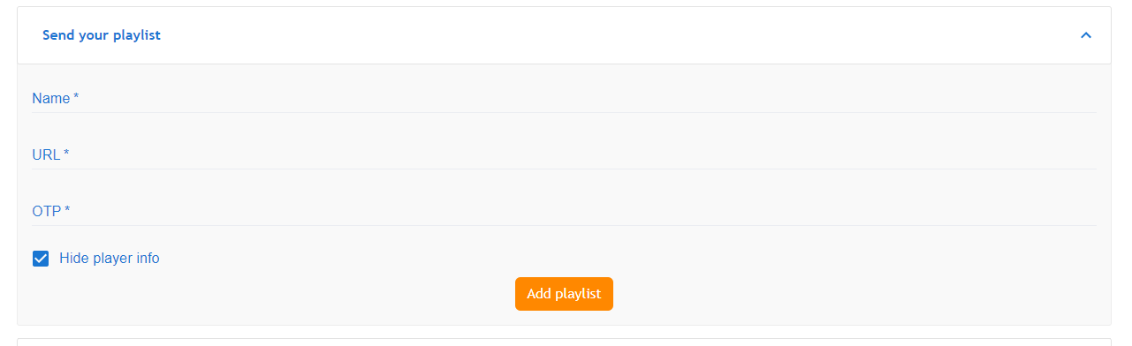Viewport: 1132px width, 346px height.
Task: Toggle the "Hide player info" label
Action: [x=110, y=259]
